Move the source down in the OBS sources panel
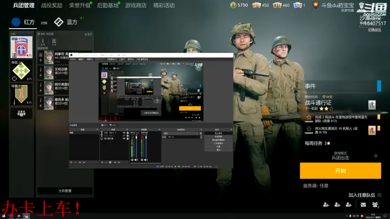The width and height of the screenshot is (390, 219). (x=119, y=163)
